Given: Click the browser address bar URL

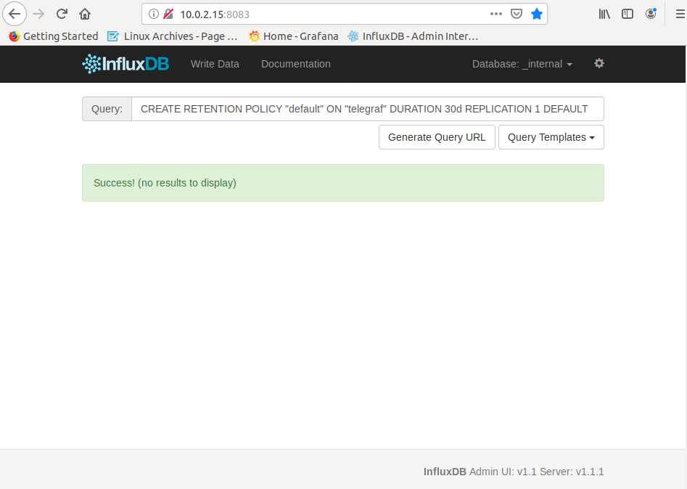Looking at the screenshot, I should pyautogui.click(x=215, y=14).
